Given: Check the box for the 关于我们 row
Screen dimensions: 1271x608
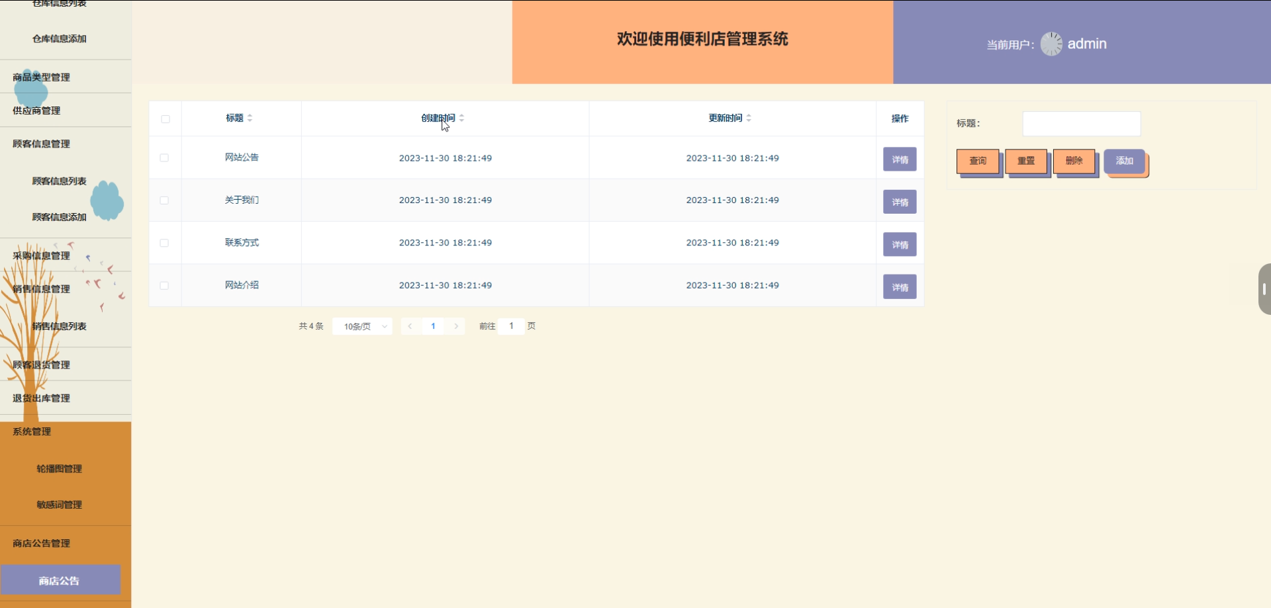Looking at the screenshot, I should pos(164,200).
